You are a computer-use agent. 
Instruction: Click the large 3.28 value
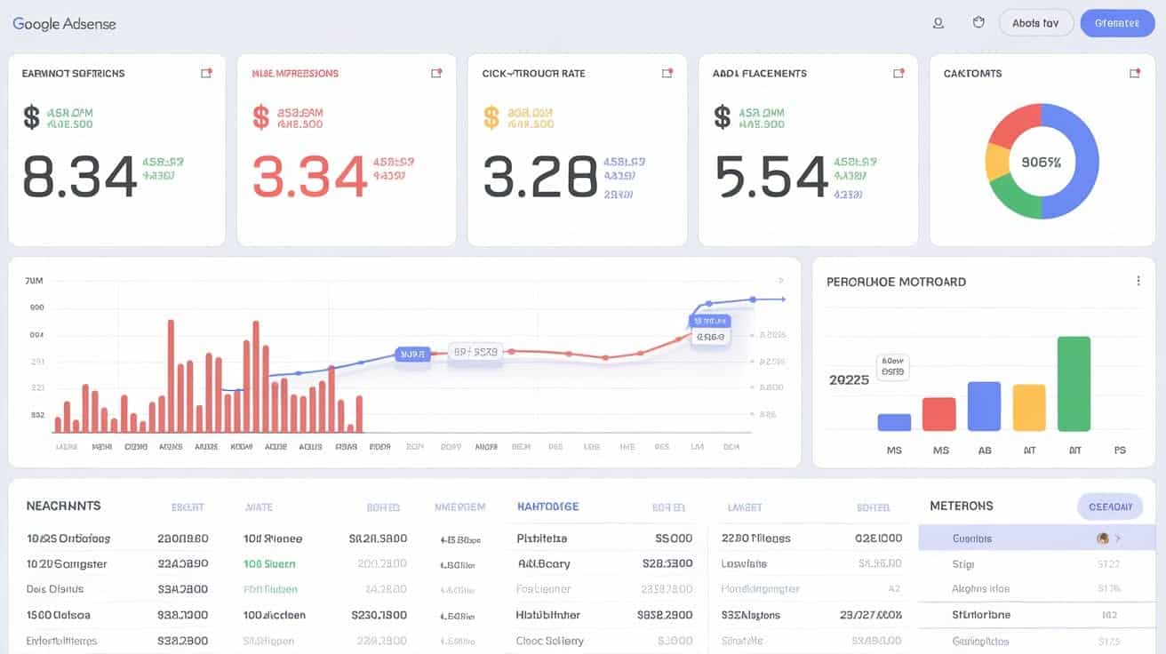tap(539, 175)
